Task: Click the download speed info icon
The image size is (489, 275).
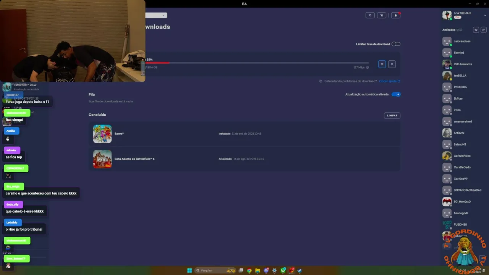Action: coord(368,68)
